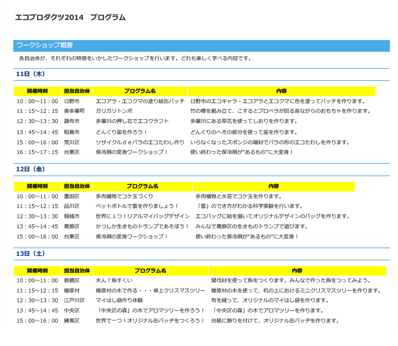Select マイはし袋作り体験 program name
The height and width of the screenshot is (346, 398).
tap(119, 300)
